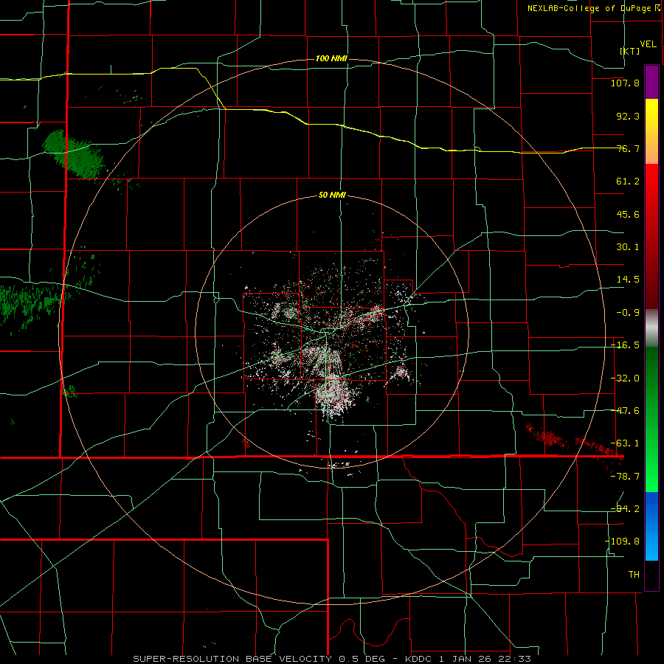Click the VEL legend title
This screenshot has width=664, height=664.
(x=648, y=44)
